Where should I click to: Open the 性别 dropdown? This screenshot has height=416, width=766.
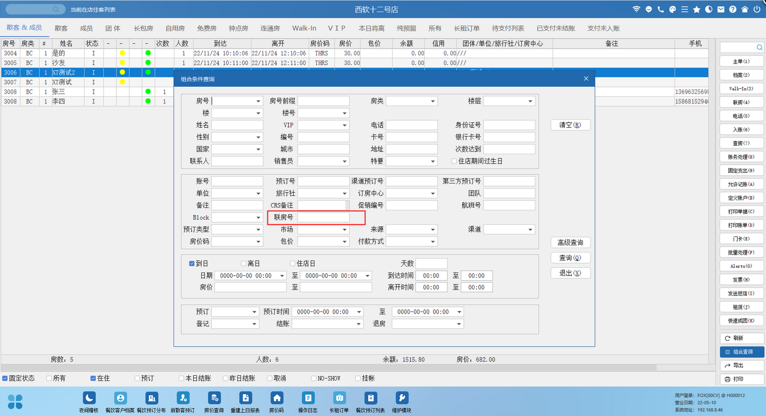coord(259,137)
